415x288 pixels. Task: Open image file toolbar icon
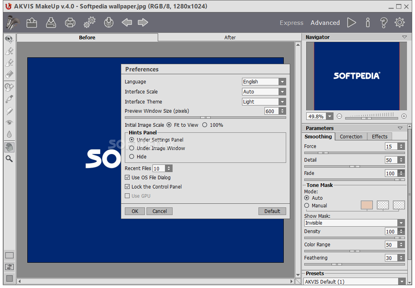(32, 23)
